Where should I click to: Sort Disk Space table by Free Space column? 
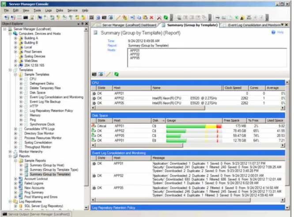click(x=234, y=121)
